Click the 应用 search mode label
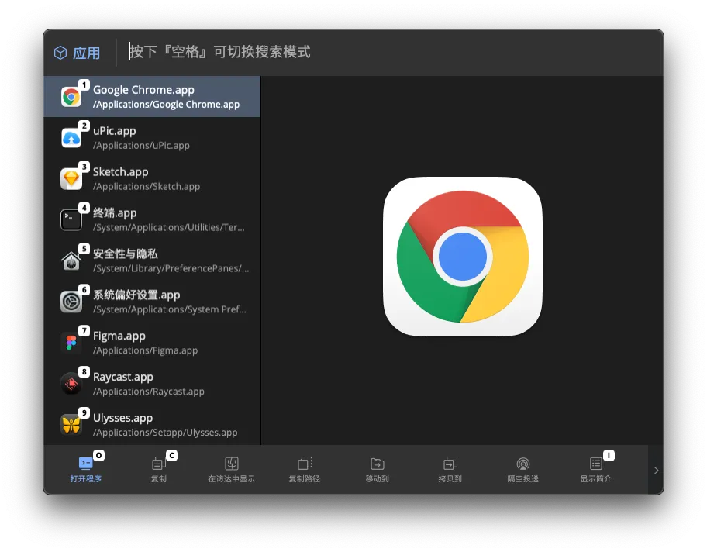 (87, 53)
